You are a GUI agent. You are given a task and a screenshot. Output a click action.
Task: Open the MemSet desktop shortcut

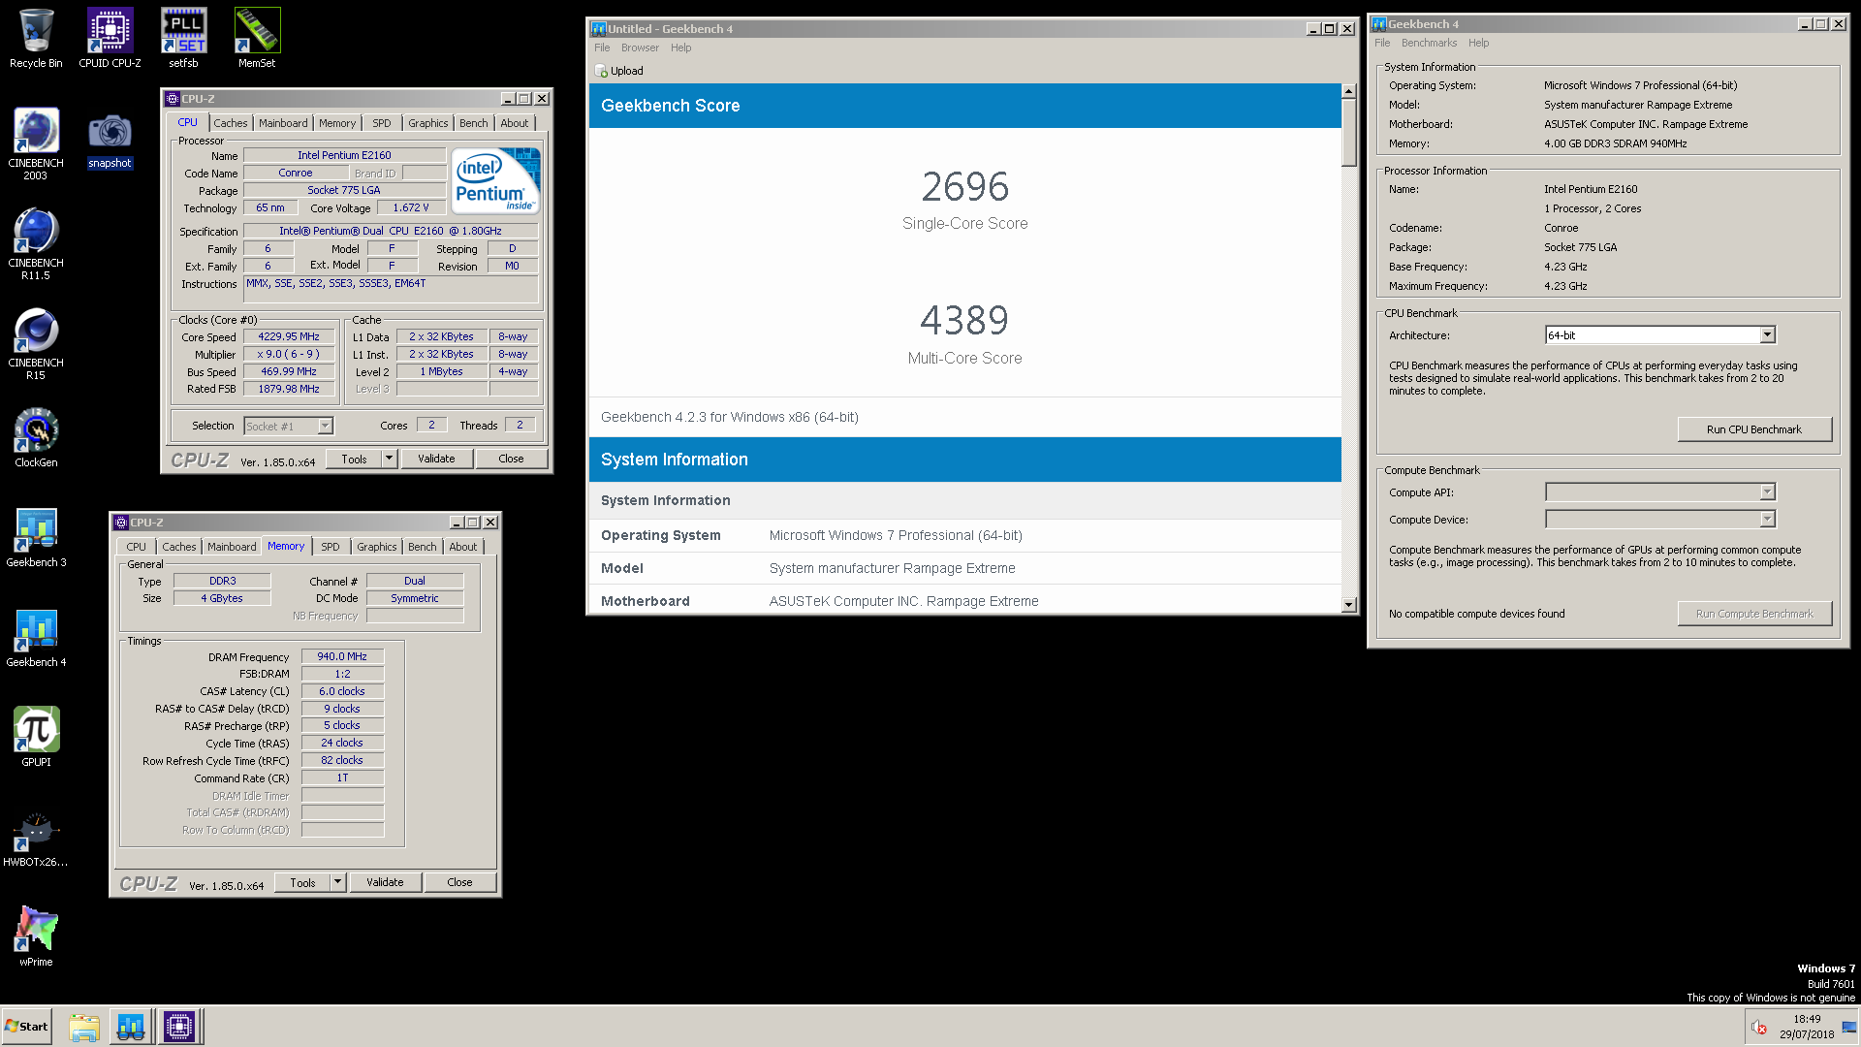coord(257,39)
